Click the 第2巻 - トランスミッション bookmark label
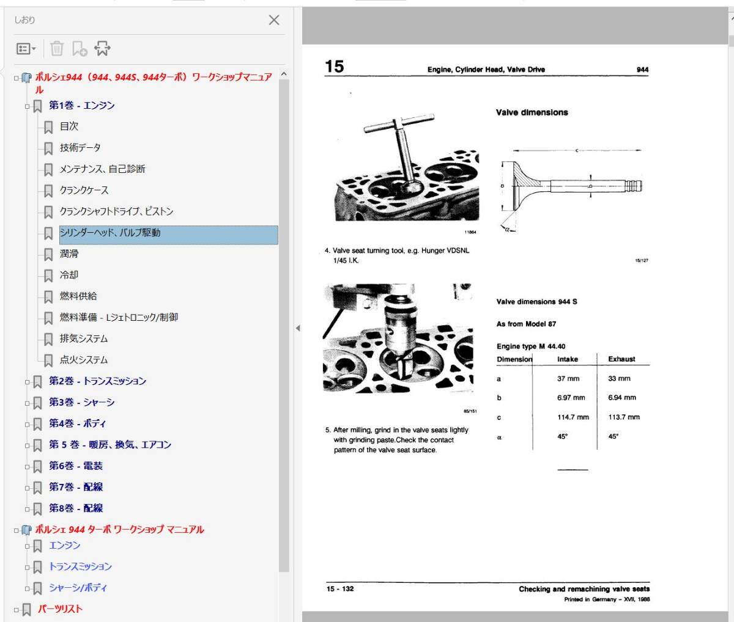Viewport: 734px width, 622px height. coord(98,381)
